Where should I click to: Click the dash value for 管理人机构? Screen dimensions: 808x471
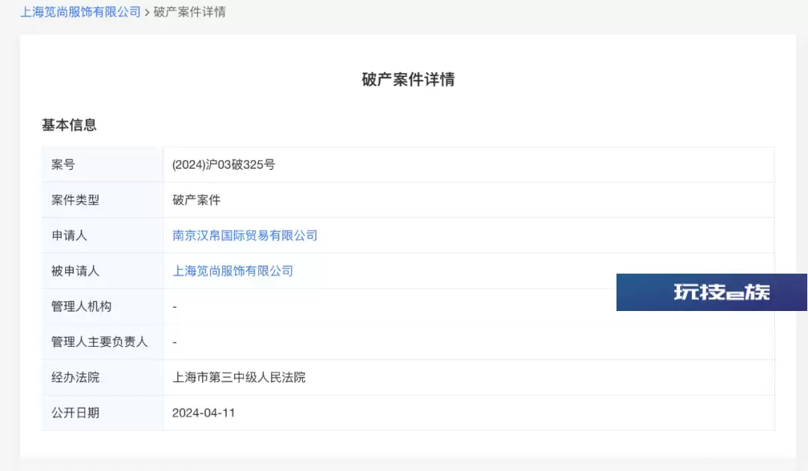[x=174, y=307]
